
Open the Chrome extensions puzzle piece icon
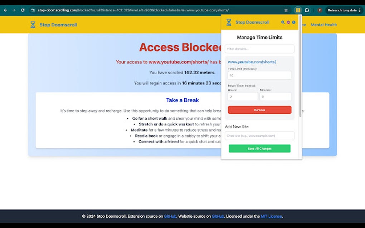coord(307,10)
